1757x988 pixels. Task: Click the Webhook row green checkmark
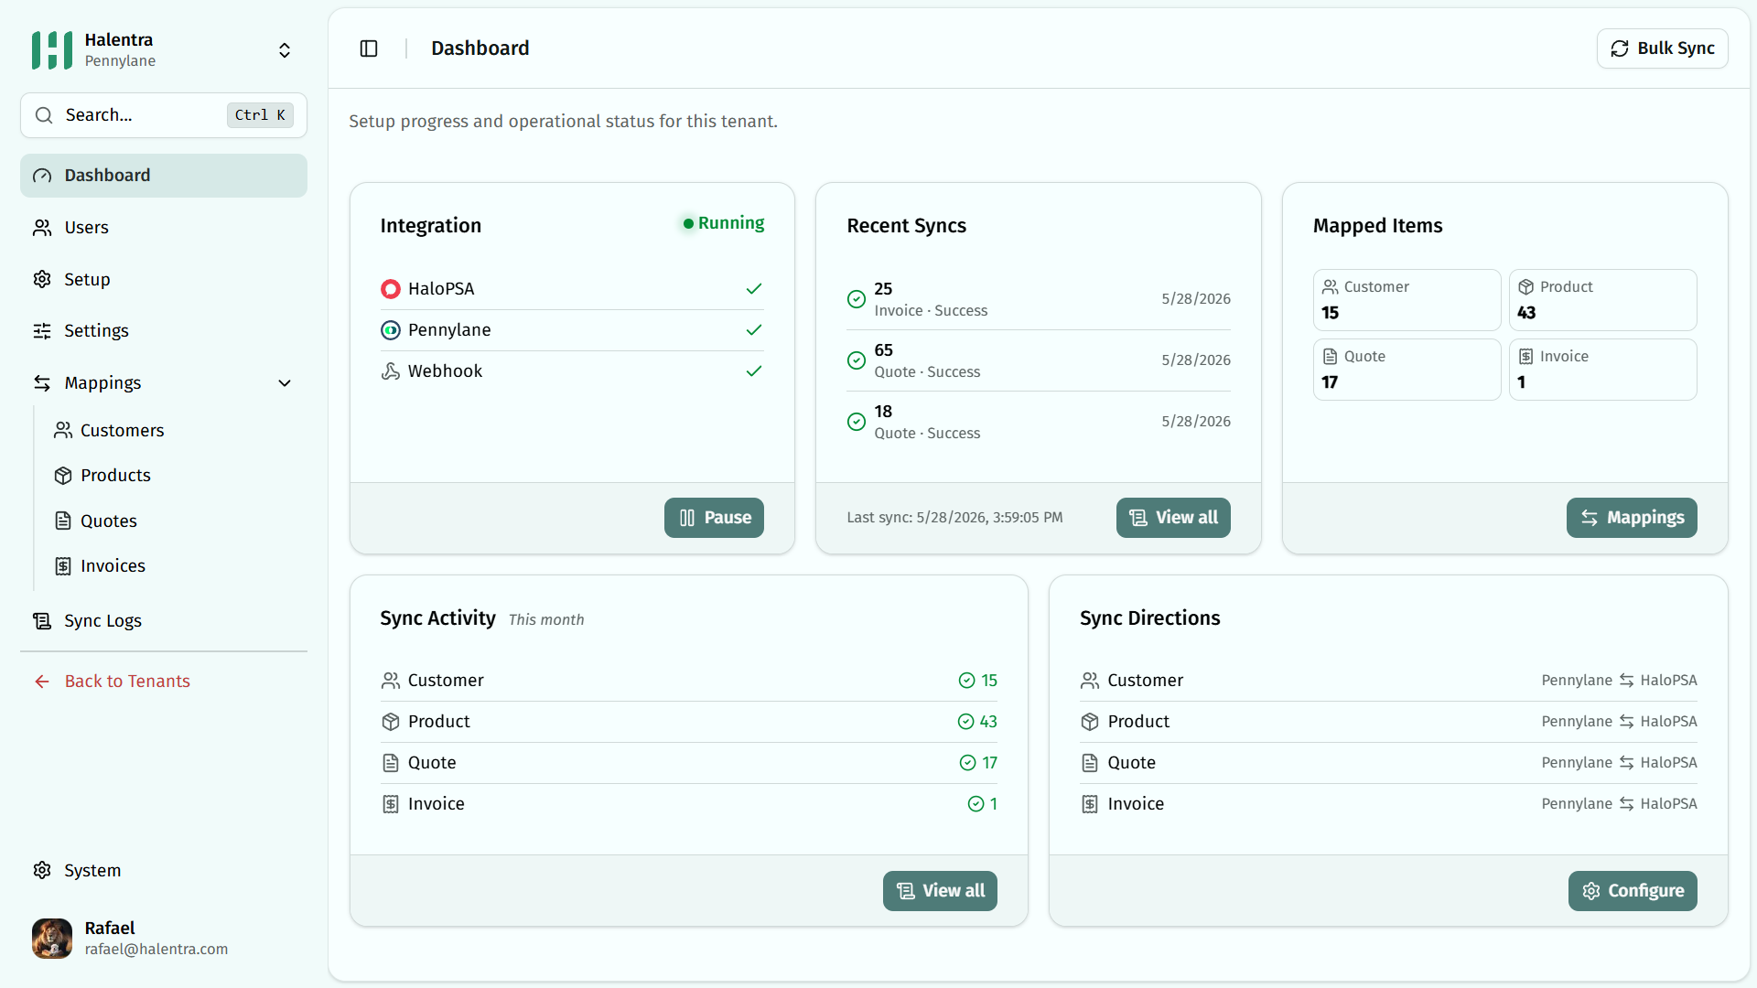point(754,371)
